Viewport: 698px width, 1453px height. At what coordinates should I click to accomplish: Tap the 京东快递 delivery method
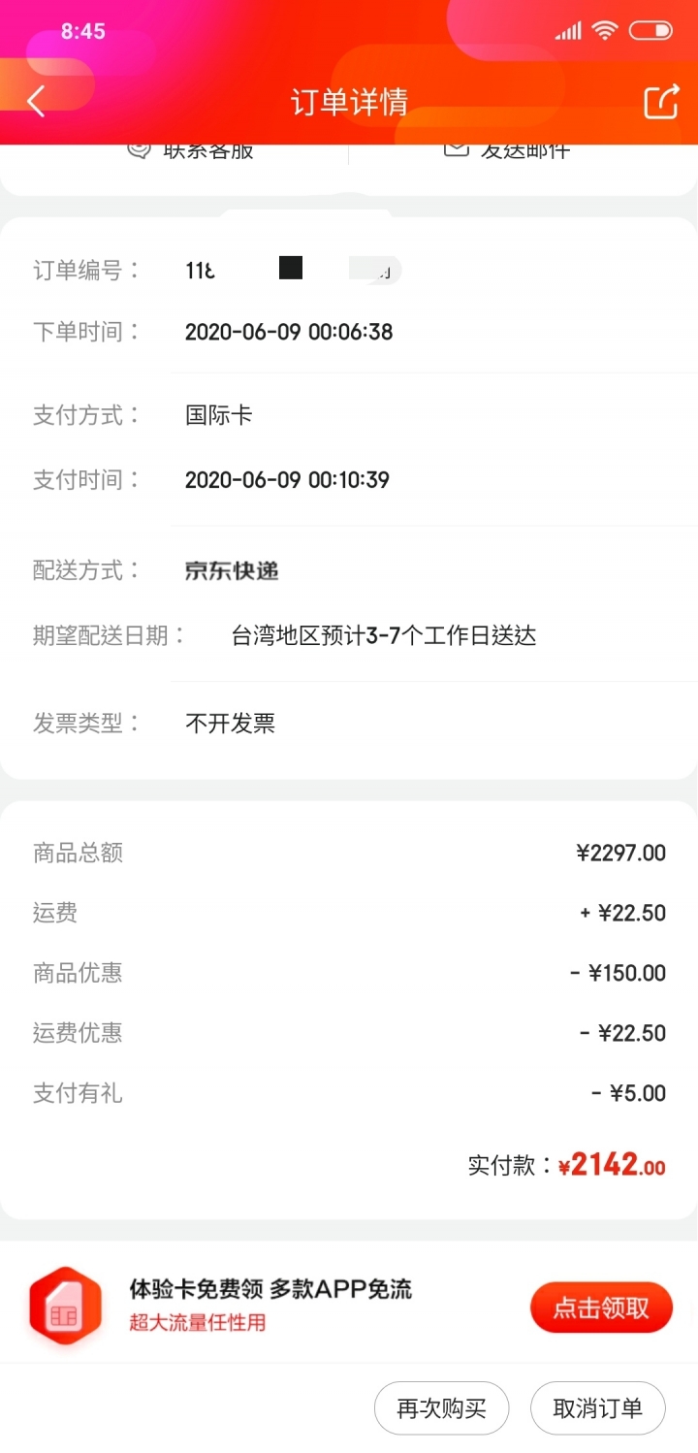[232, 570]
